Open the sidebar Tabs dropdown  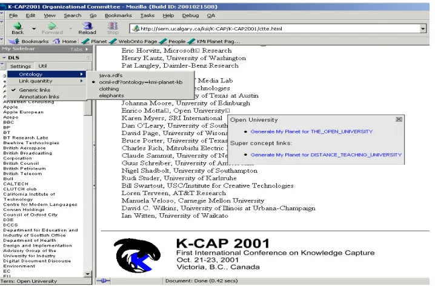[x=79, y=49]
